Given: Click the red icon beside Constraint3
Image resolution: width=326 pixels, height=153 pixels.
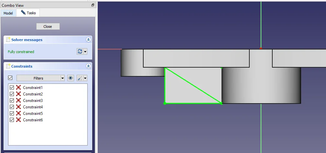Looking at the screenshot, I should coord(18,101).
